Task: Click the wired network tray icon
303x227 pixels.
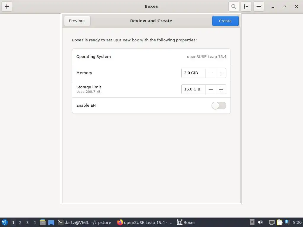Action: pos(272,222)
